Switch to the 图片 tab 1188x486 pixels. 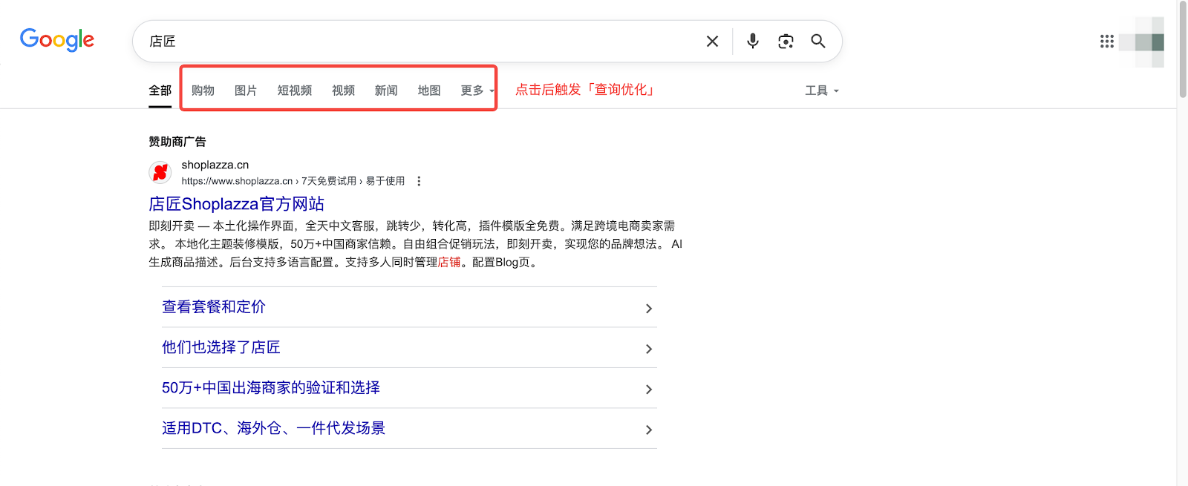click(246, 91)
